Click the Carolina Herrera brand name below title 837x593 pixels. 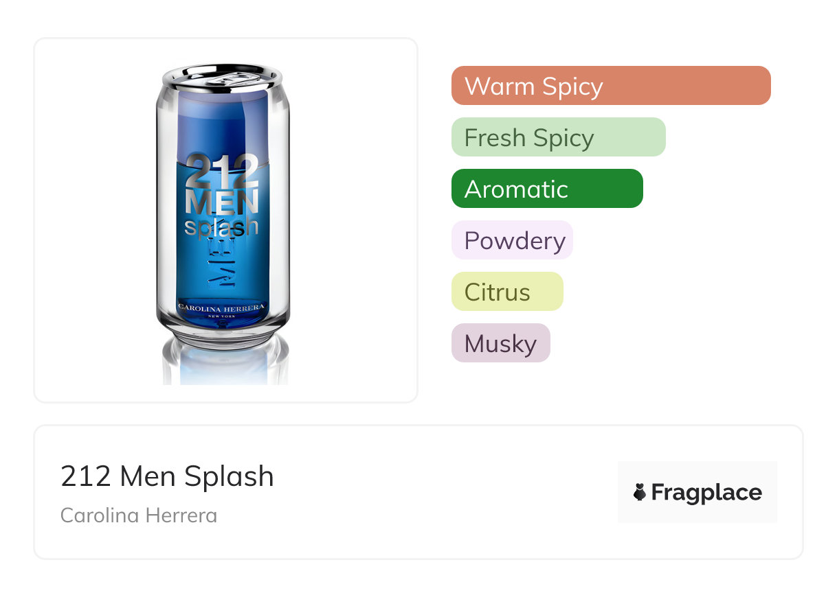pos(139,515)
